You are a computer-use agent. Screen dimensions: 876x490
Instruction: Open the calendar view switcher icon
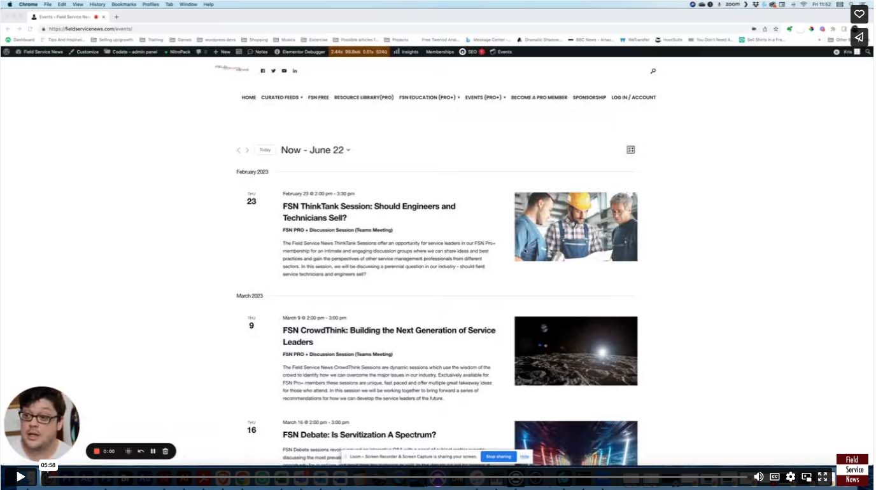click(x=631, y=150)
